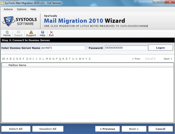The image size is (175, 134).
Task: Filter mailboxes by letter E
Action: point(20,59)
